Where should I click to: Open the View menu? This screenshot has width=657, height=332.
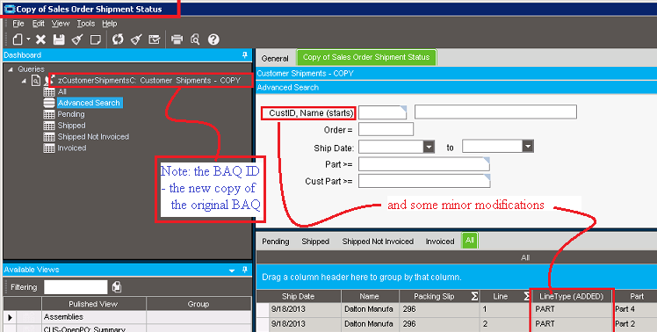pos(61,24)
